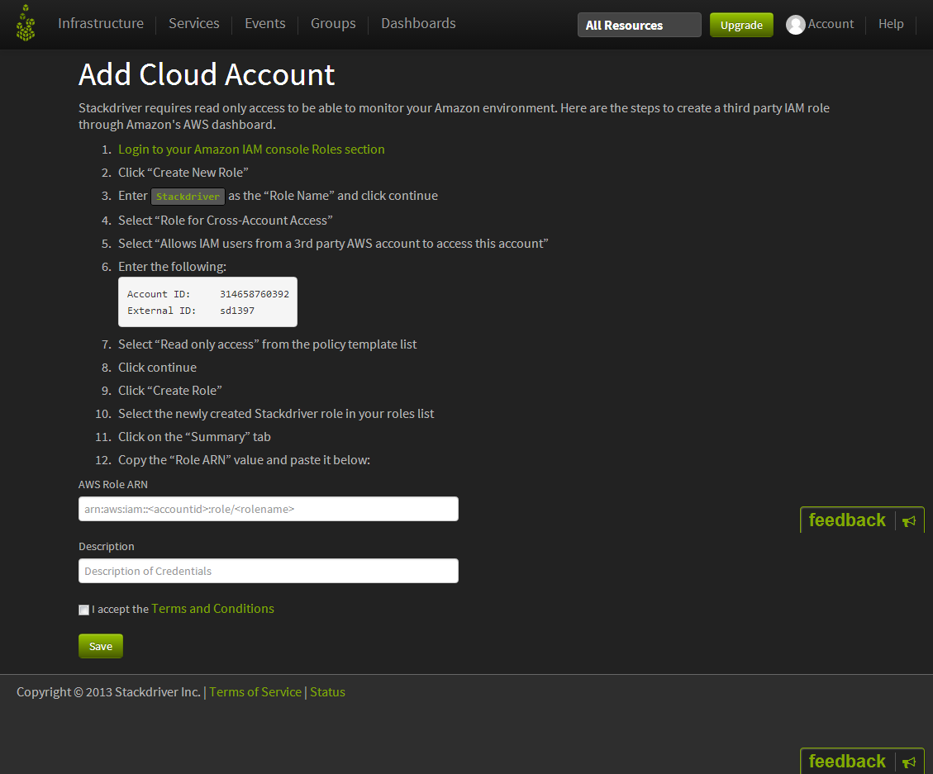Open the Status footer link
The width and height of the screenshot is (933, 774).
coord(327,692)
